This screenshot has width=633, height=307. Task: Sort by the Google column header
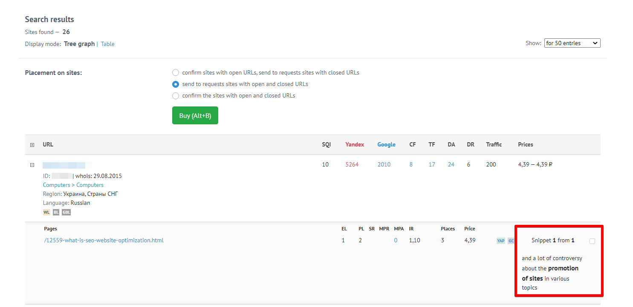tap(386, 144)
